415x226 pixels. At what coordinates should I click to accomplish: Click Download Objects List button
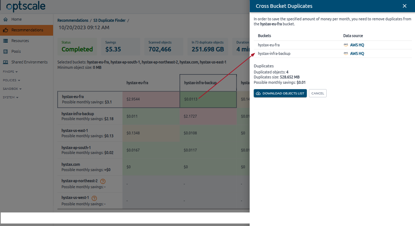(280, 93)
